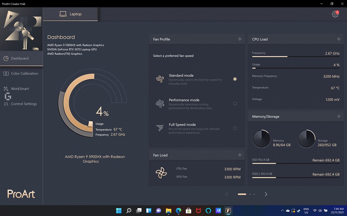The width and height of the screenshot is (347, 216).
Task: Click the CPU Load move handle icon
Action: coord(339,39)
